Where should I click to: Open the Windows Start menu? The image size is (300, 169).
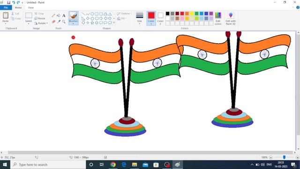[x=5, y=165]
